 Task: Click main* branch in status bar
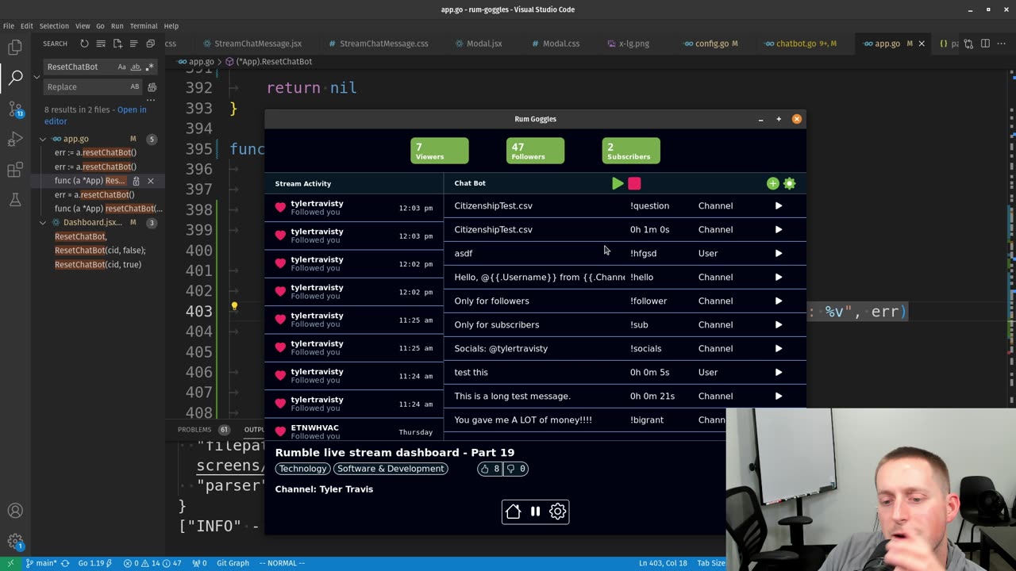point(41,563)
